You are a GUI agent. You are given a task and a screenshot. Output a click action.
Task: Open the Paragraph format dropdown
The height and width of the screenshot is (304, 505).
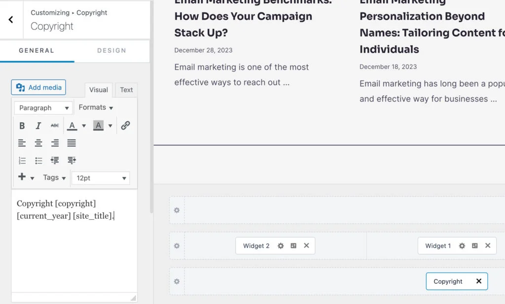pyautogui.click(x=43, y=108)
